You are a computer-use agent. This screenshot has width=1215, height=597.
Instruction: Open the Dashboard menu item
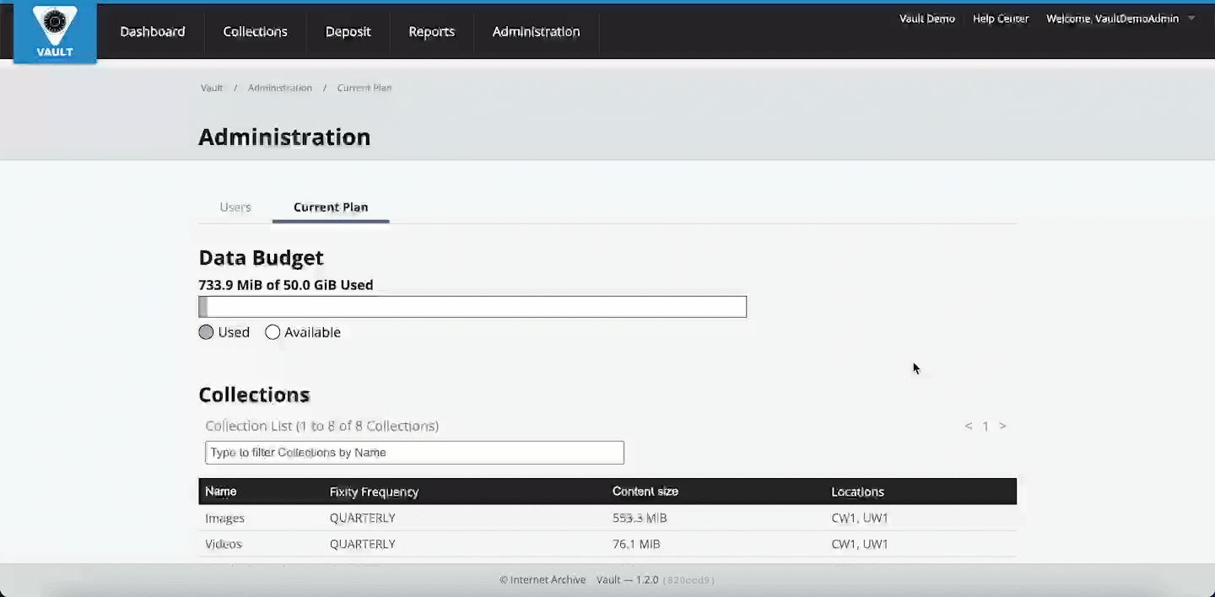point(152,31)
